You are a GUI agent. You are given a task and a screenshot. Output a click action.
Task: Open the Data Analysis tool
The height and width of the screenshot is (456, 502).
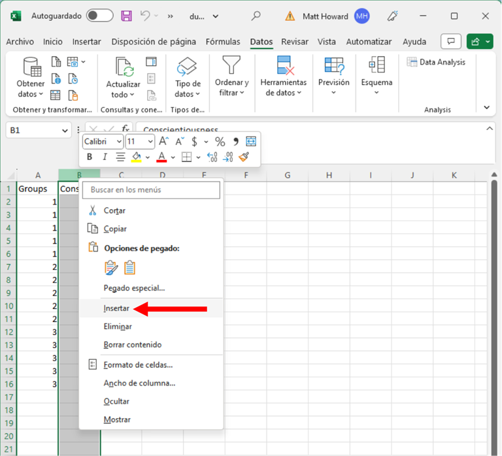[436, 62]
